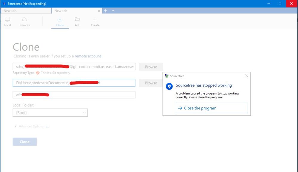Switch to the first New tab
This screenshot has width=298, height=172.
click(26, 11)
